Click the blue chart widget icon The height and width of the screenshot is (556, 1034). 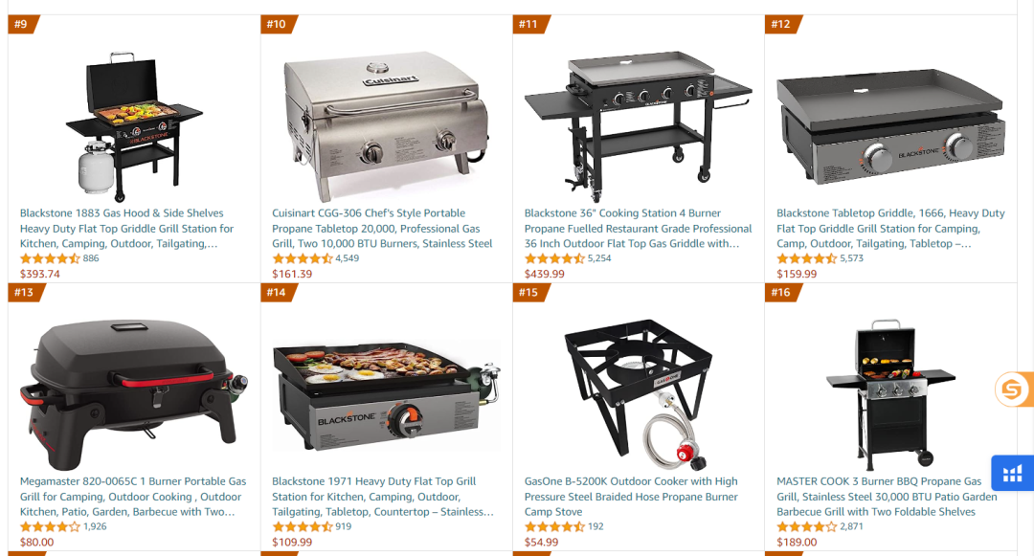[x=1012, y=473]
